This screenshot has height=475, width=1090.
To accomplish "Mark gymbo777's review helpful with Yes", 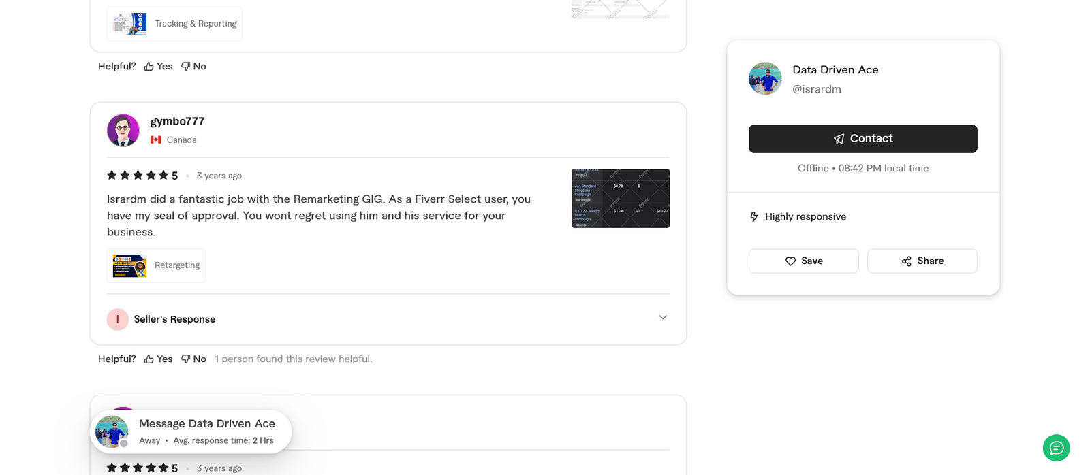I will [x=157, y=359].
